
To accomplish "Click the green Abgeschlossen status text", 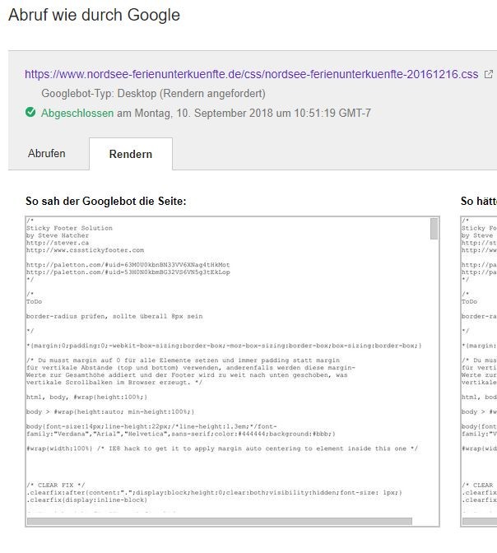I will tap(77, 113).
